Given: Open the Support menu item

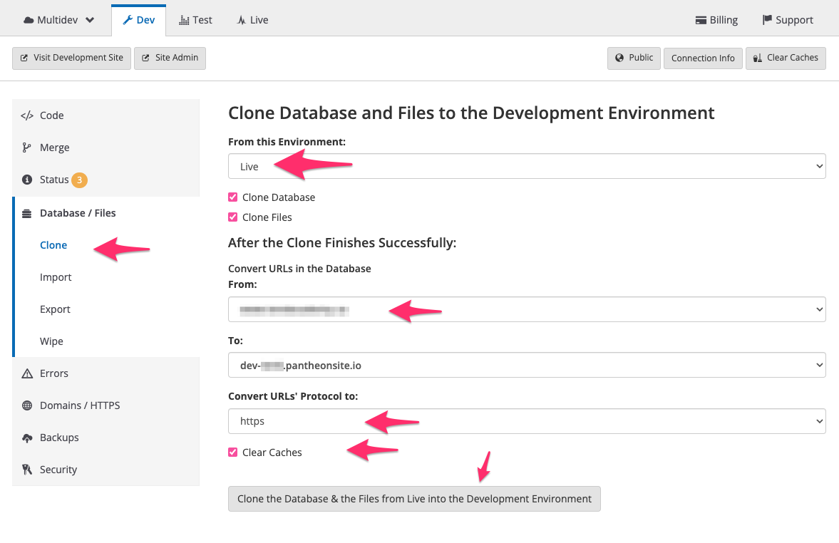Looking at the screenshot, I should (x=788, y=21).
